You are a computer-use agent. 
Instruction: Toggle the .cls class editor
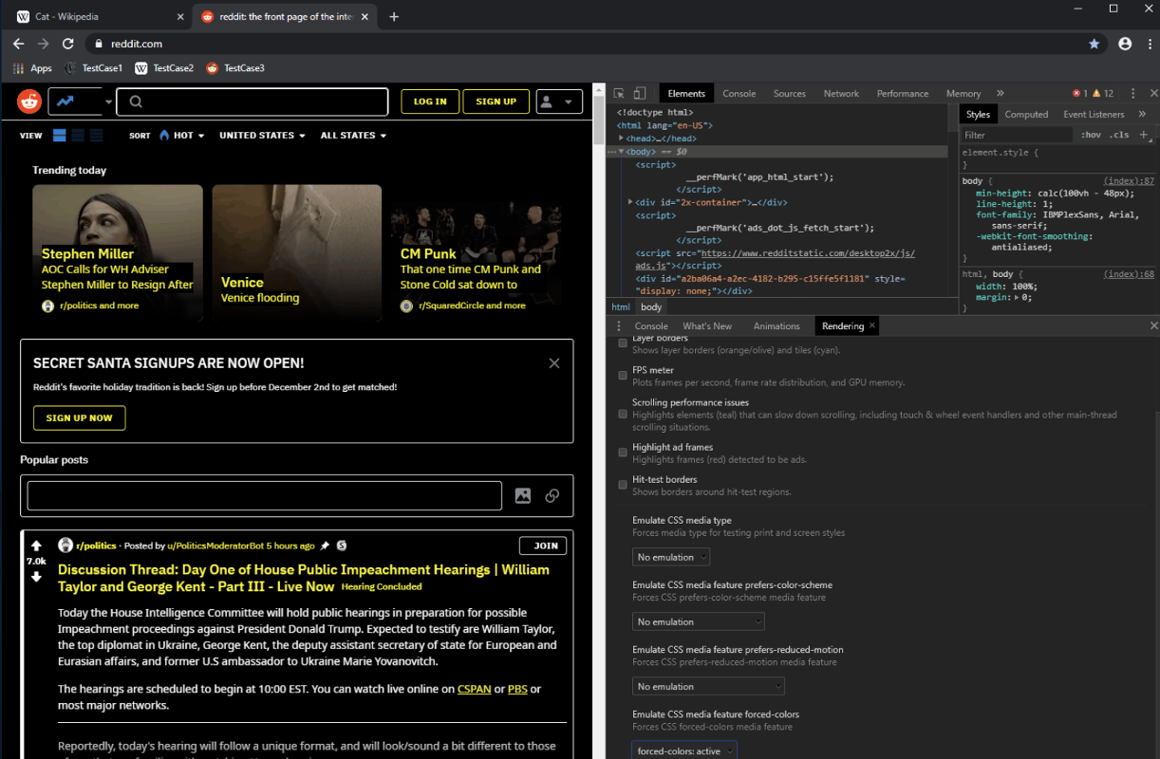pos(1120,135)
